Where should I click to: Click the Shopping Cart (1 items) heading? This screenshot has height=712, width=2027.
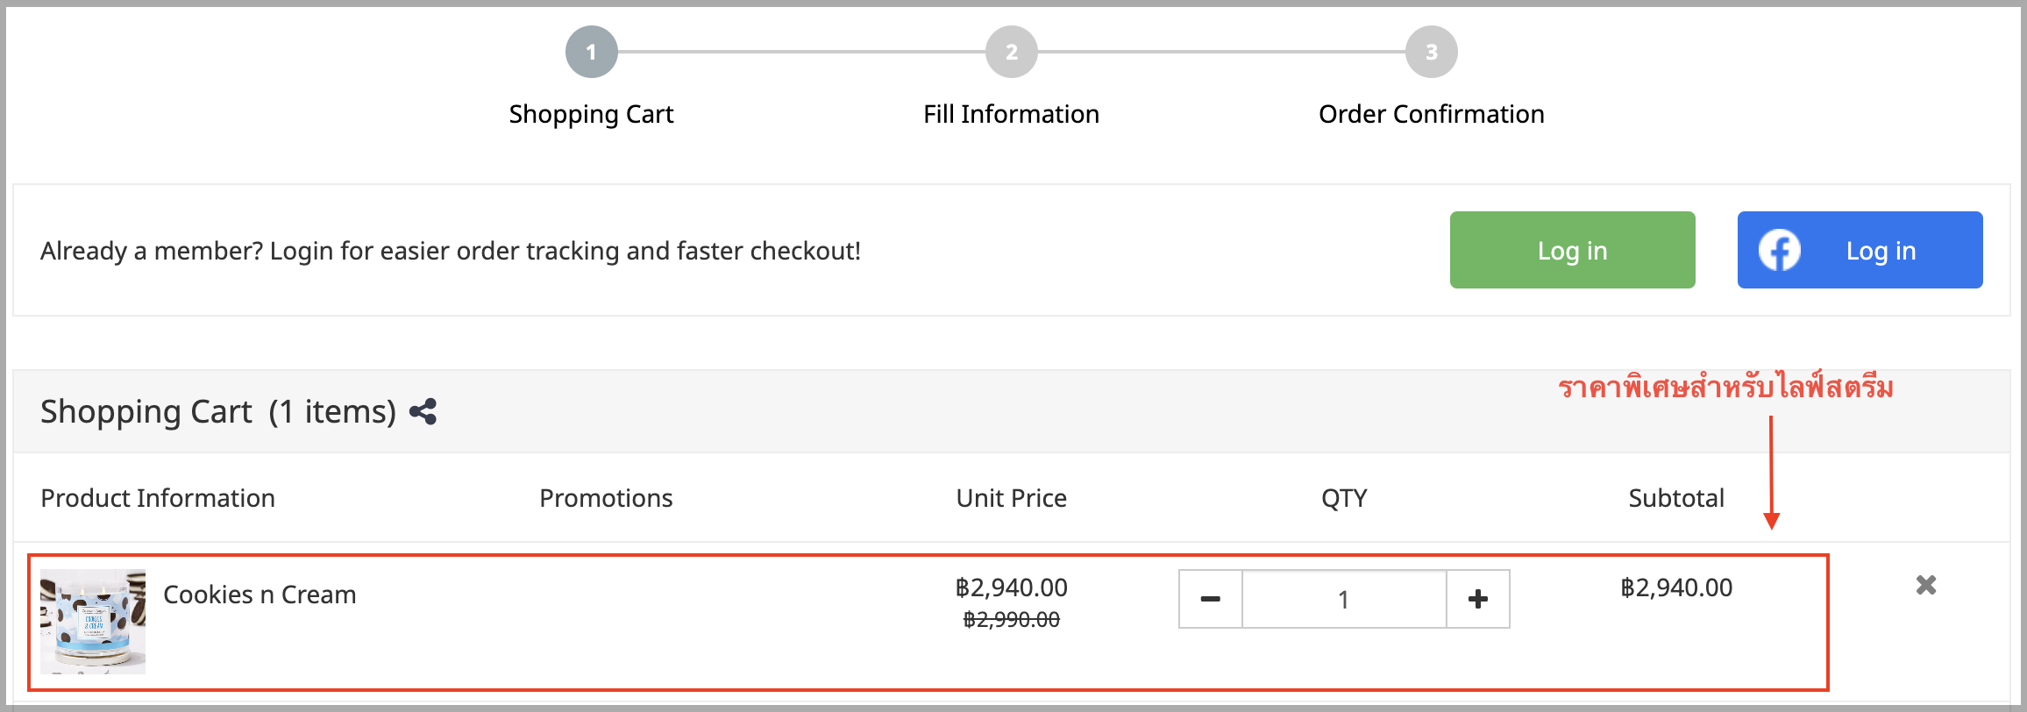point(218,411)
